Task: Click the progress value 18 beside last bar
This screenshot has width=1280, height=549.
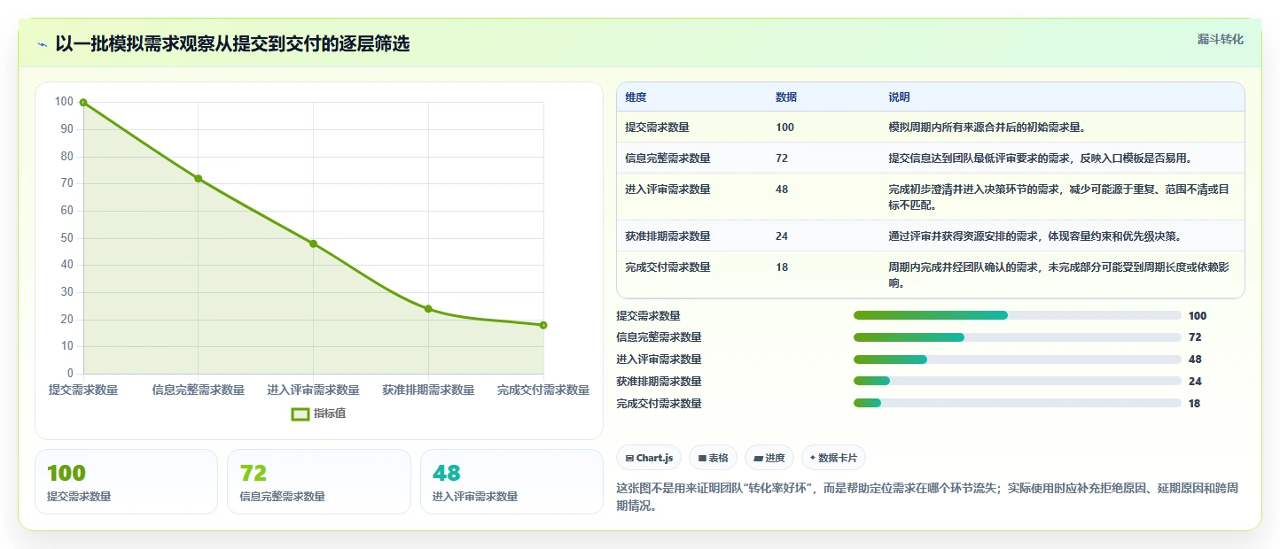Action: coord(1194,404)
